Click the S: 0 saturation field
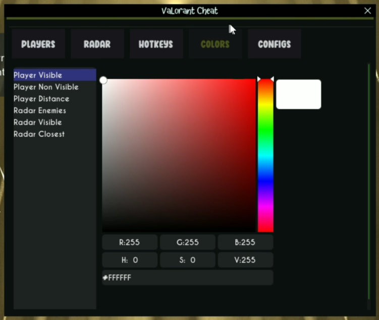 [188, 260]
